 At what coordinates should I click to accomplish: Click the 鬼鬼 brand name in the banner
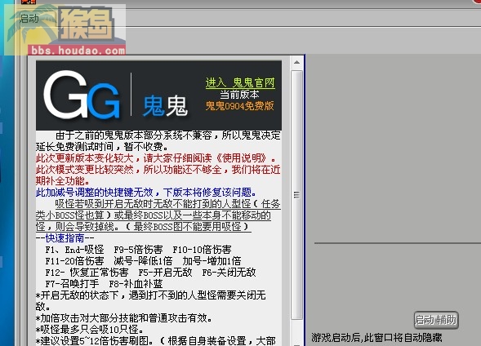(x=165, y=106)
